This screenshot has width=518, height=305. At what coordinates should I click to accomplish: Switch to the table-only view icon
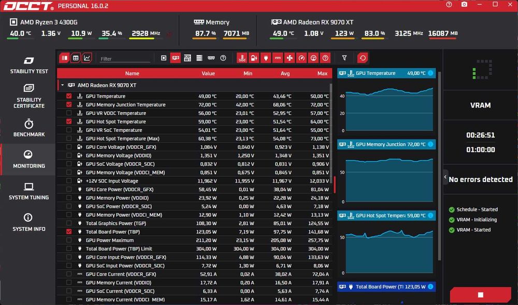[x=76, y=58]
